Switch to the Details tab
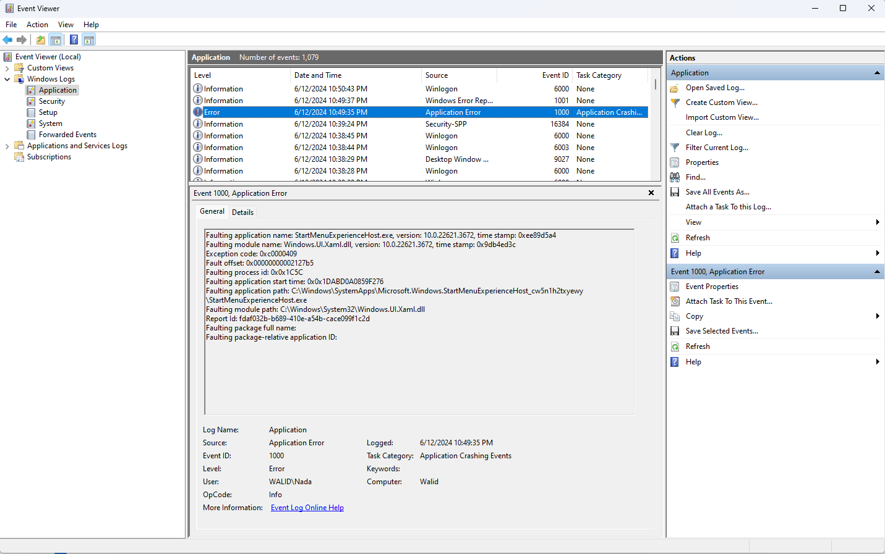 242,212
